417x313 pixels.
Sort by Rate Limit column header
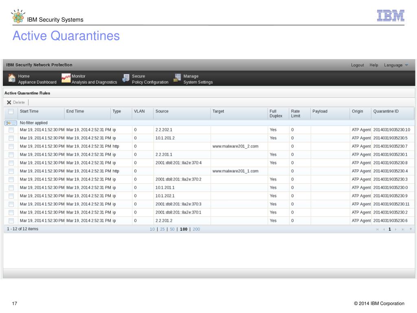coord(300,113)
